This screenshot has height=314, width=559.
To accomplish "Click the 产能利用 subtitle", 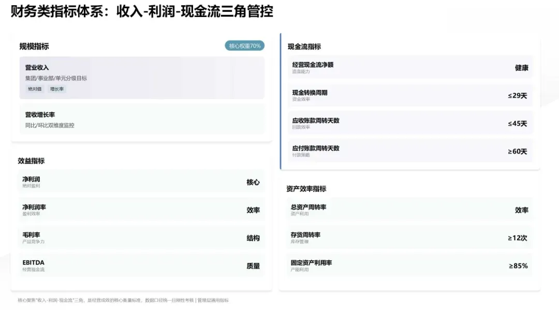I will click(300, 270).
